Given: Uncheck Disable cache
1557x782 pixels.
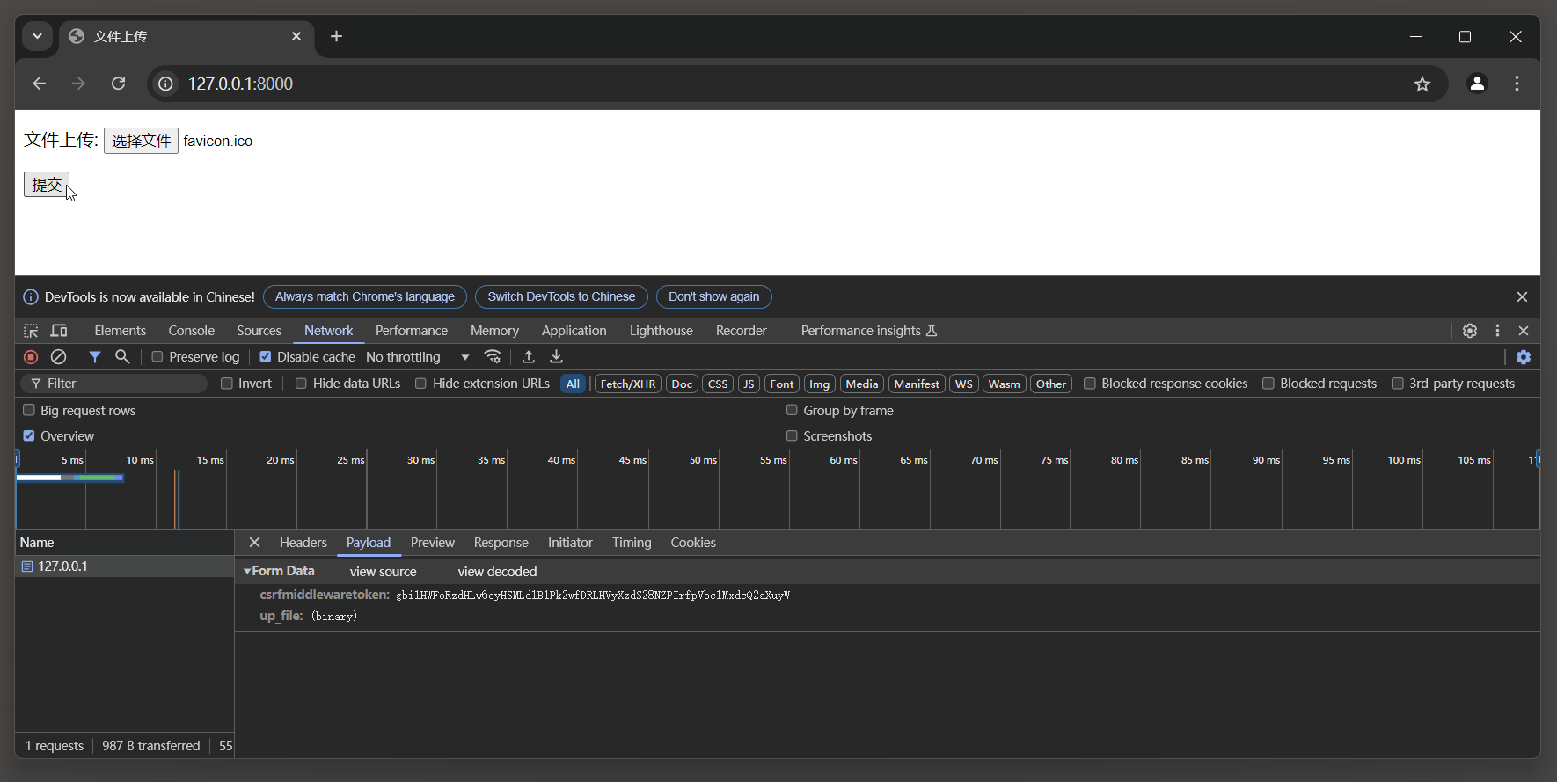Looking at the screenshot, I should (265, 357).
